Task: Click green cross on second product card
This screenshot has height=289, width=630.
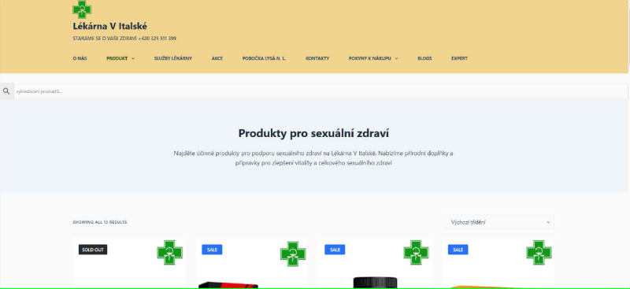Action: click(293, 254)
